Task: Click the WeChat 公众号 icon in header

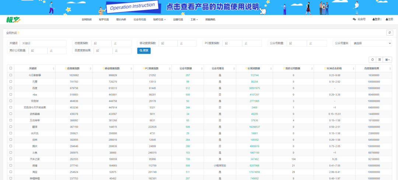Action: (x=355, y=19)
